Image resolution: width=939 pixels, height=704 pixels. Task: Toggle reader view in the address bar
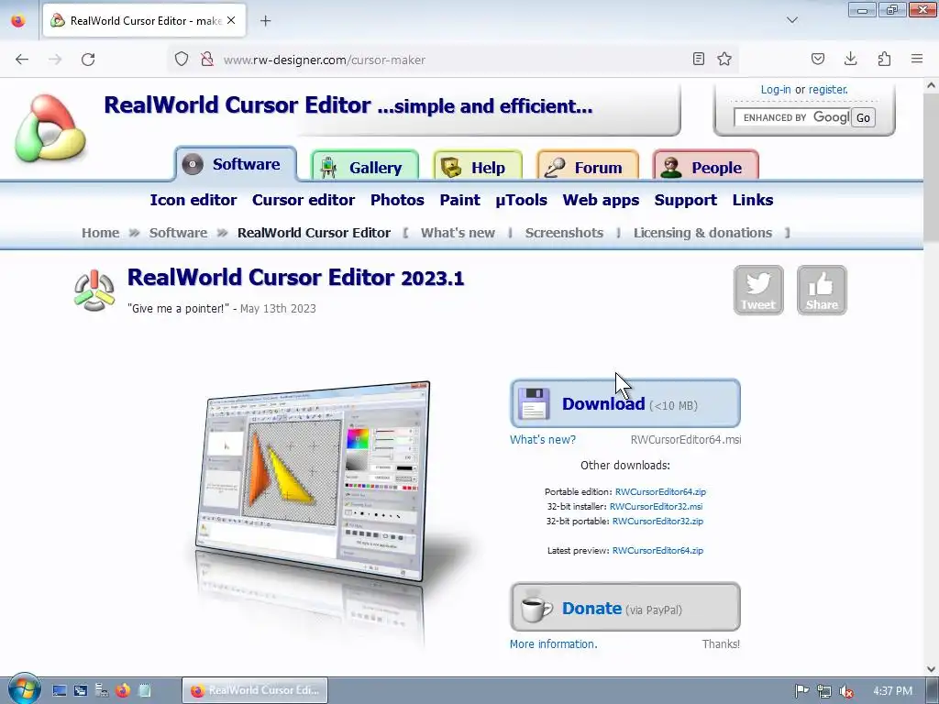click(x=698, y=59)
